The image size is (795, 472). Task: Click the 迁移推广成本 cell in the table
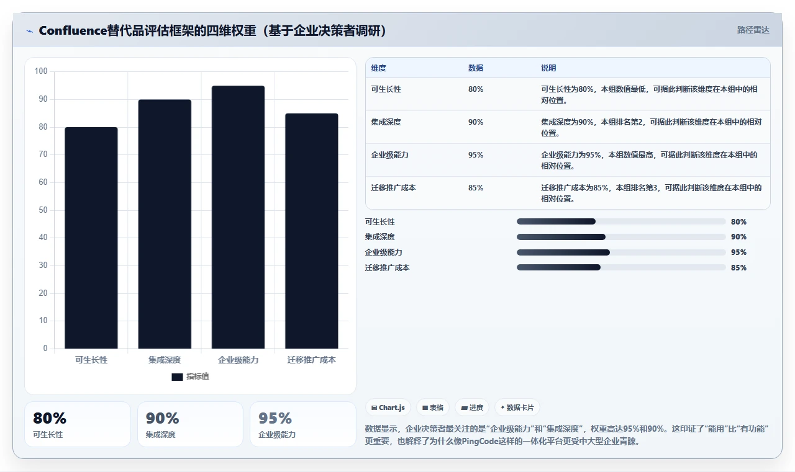[x=394, y=188]
